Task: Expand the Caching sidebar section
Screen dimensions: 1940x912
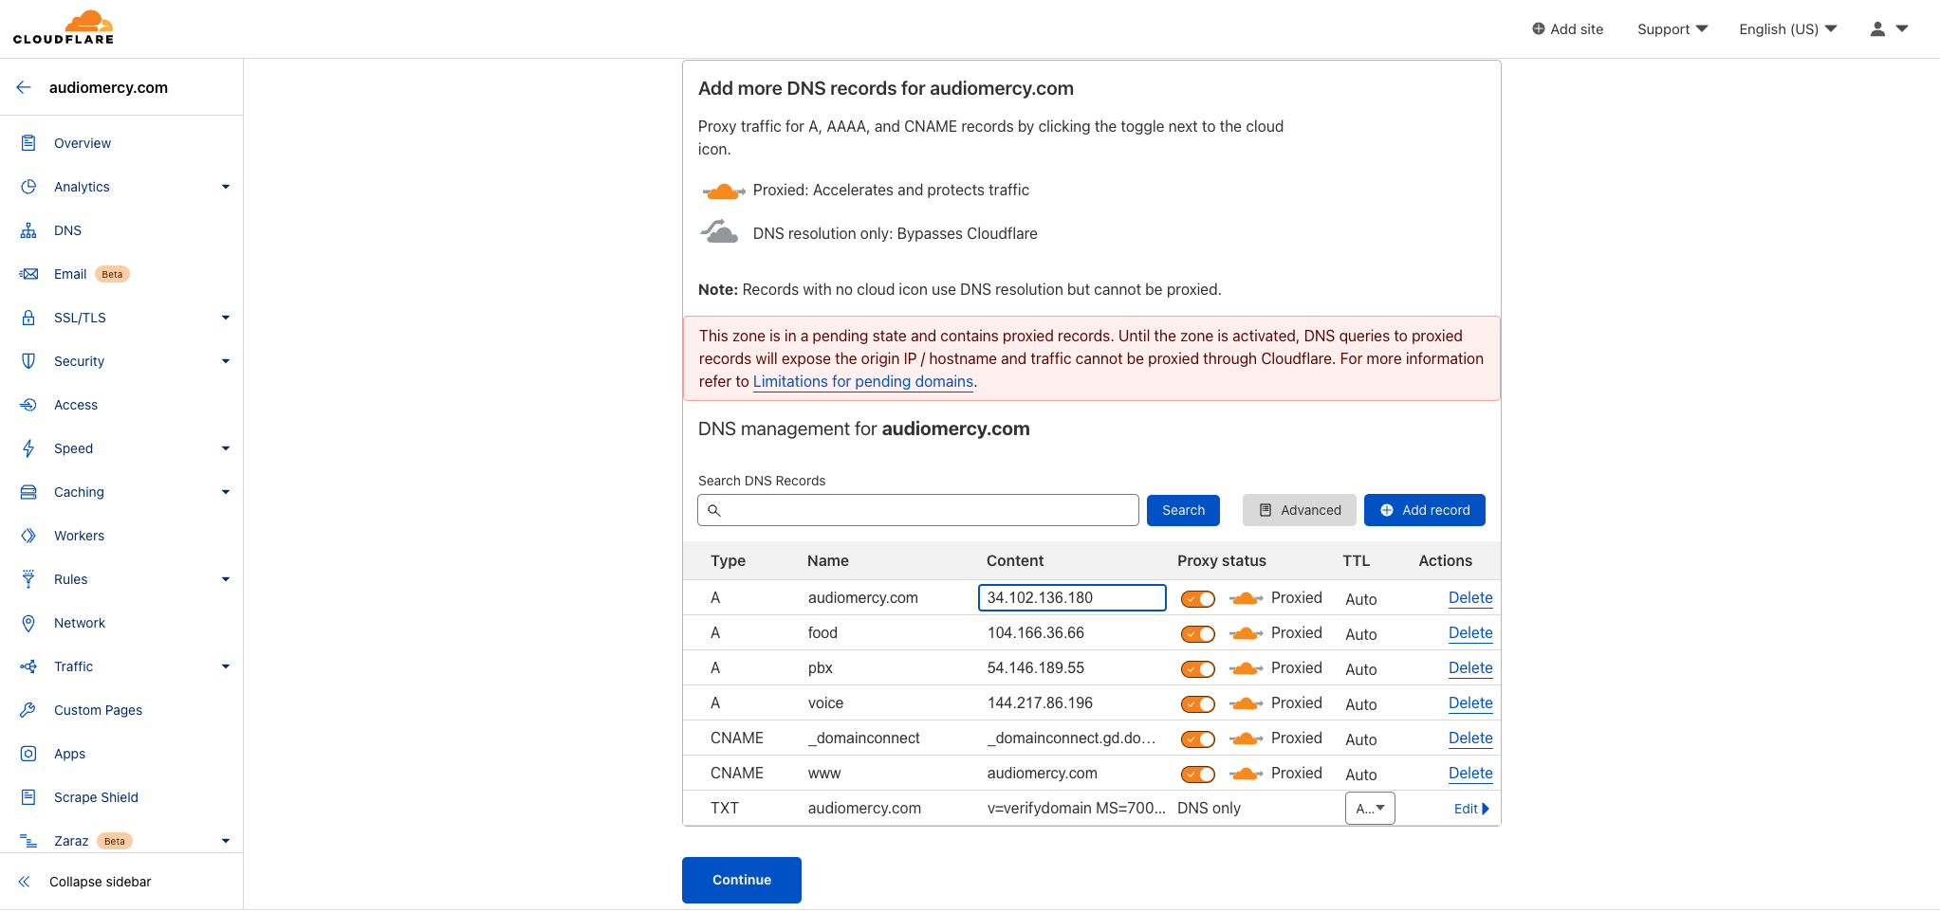Action: coord(226,492)
